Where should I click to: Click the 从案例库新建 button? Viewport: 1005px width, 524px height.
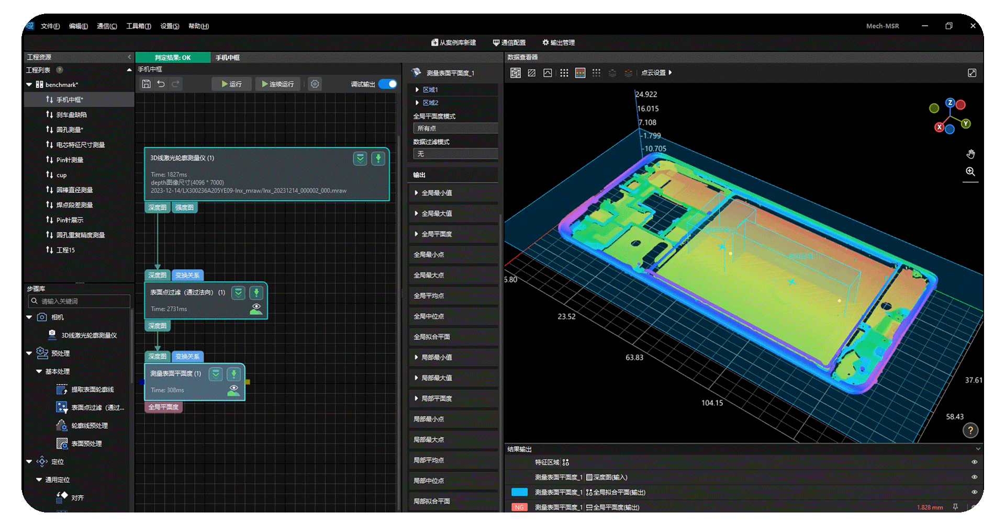(x=453, y=42)
